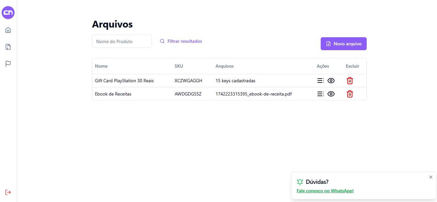
Task: Open list actions for Gift Card PlayStation
Action: [320, 81]
